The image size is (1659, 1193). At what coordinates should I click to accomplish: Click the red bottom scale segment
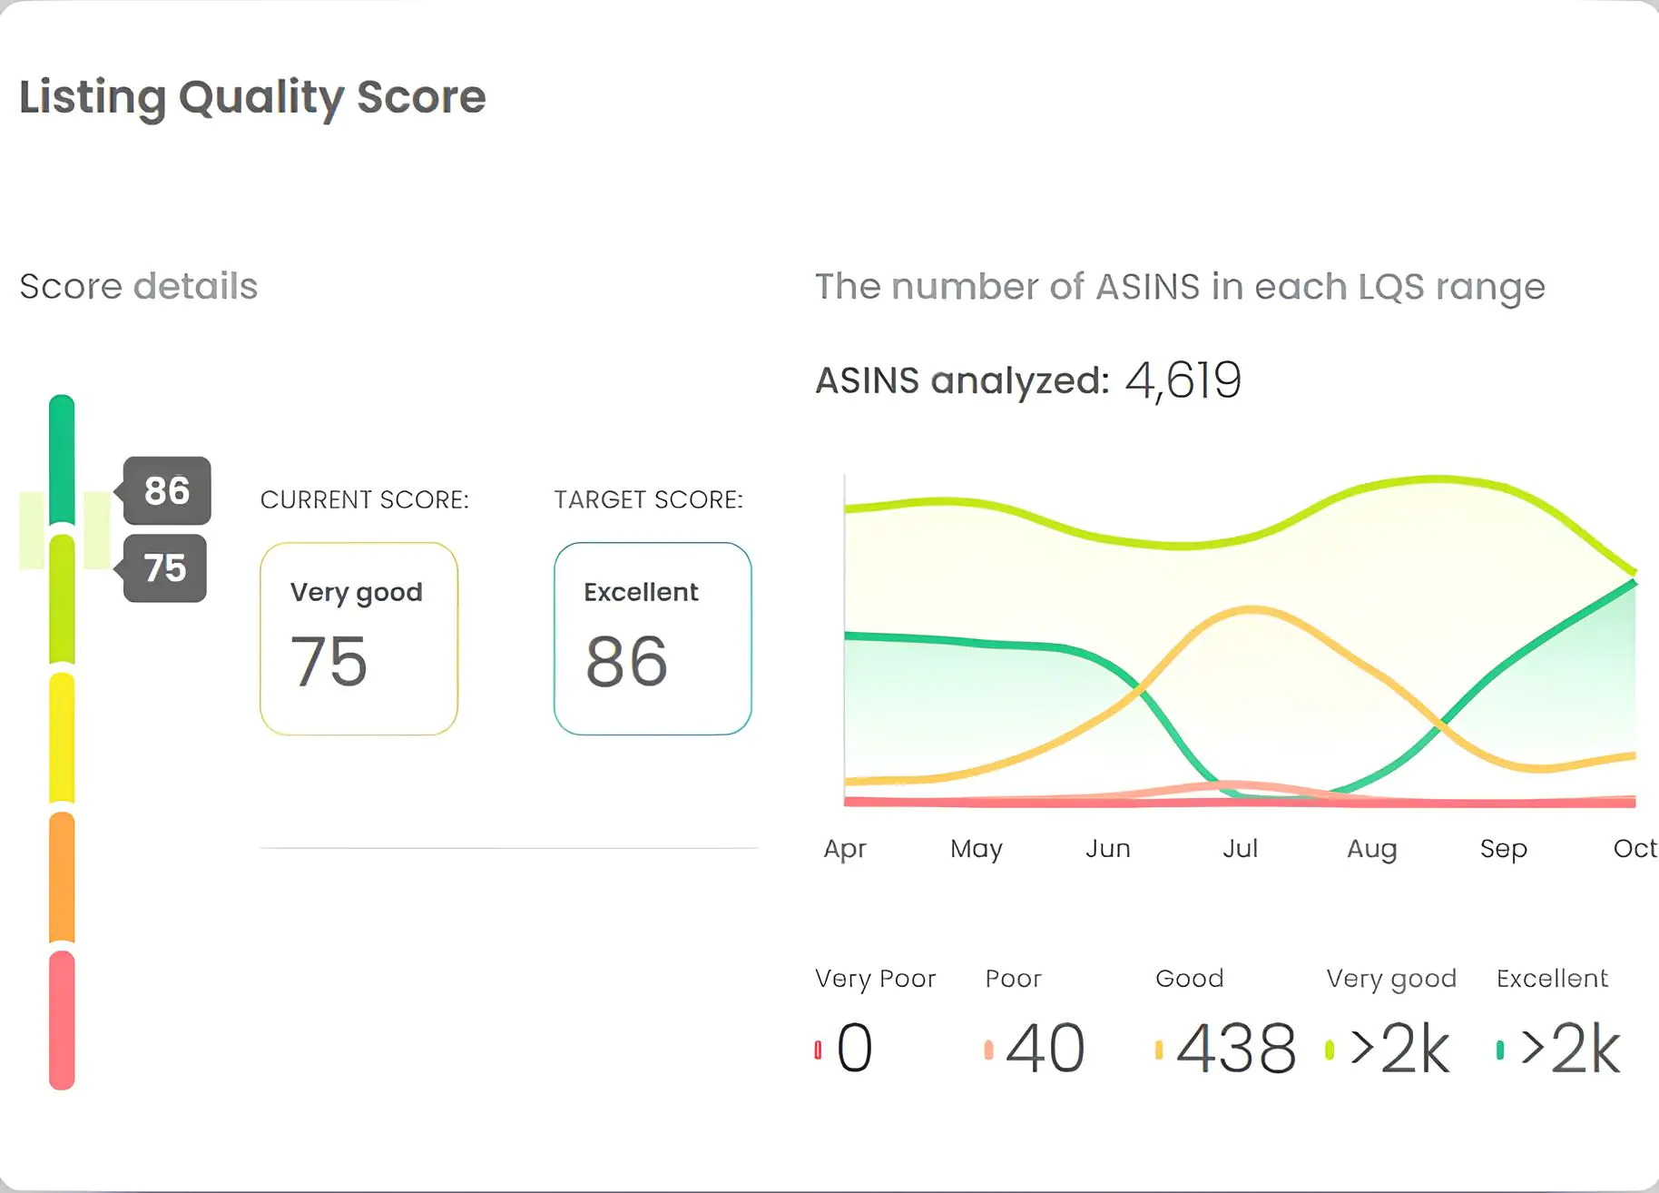(x=62, y=1020)
